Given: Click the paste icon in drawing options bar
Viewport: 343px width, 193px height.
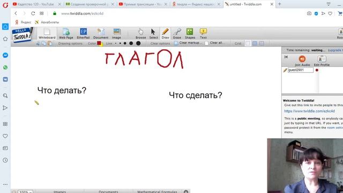Looking at the screenshot, I should (50, 43).
